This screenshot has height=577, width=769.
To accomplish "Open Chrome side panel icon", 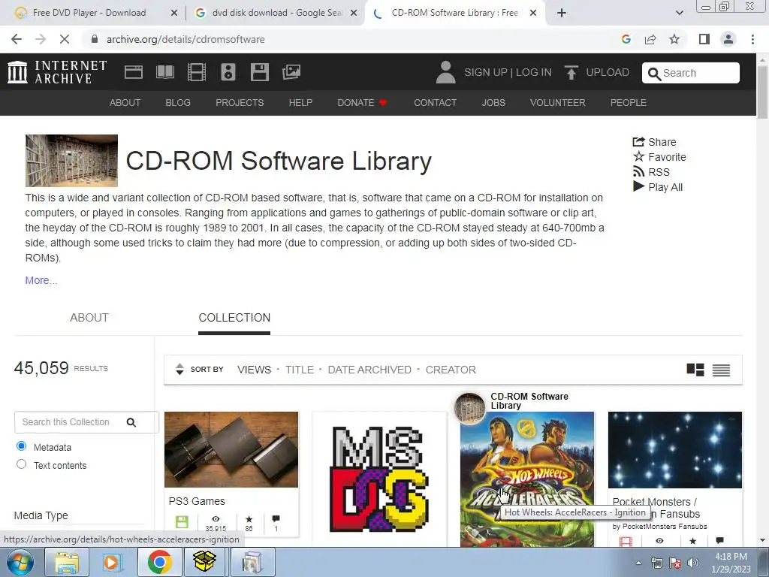I will point(704,39).
